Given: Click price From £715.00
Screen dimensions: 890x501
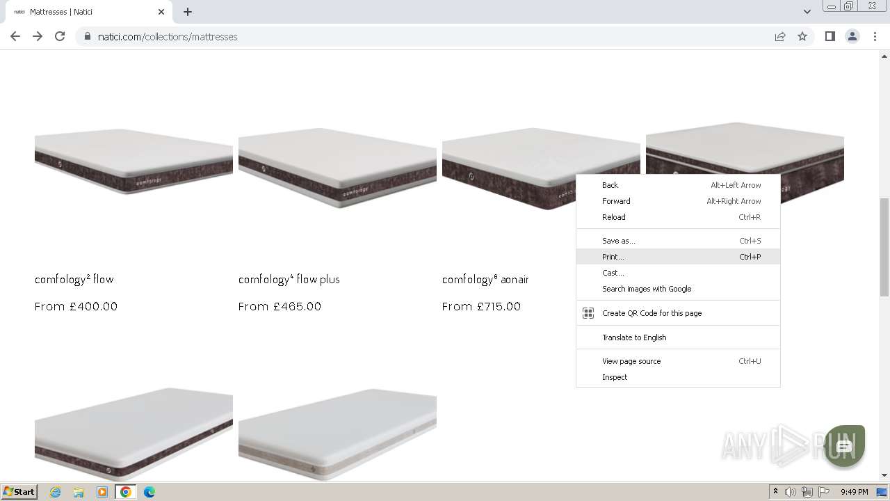Looking at the screenshot, I should 481,306.
